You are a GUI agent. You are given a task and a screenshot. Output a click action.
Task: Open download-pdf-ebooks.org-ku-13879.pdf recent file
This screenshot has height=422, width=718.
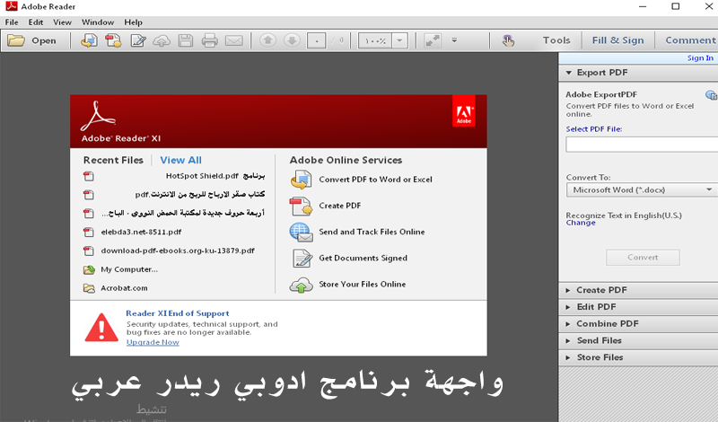178,251
